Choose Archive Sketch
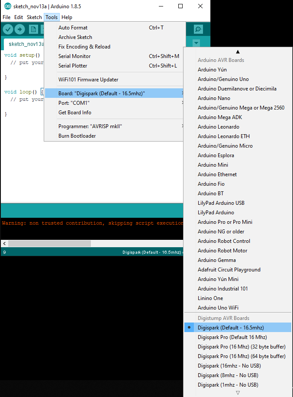This screenshot has height=397, width=293. coord(114,37)
